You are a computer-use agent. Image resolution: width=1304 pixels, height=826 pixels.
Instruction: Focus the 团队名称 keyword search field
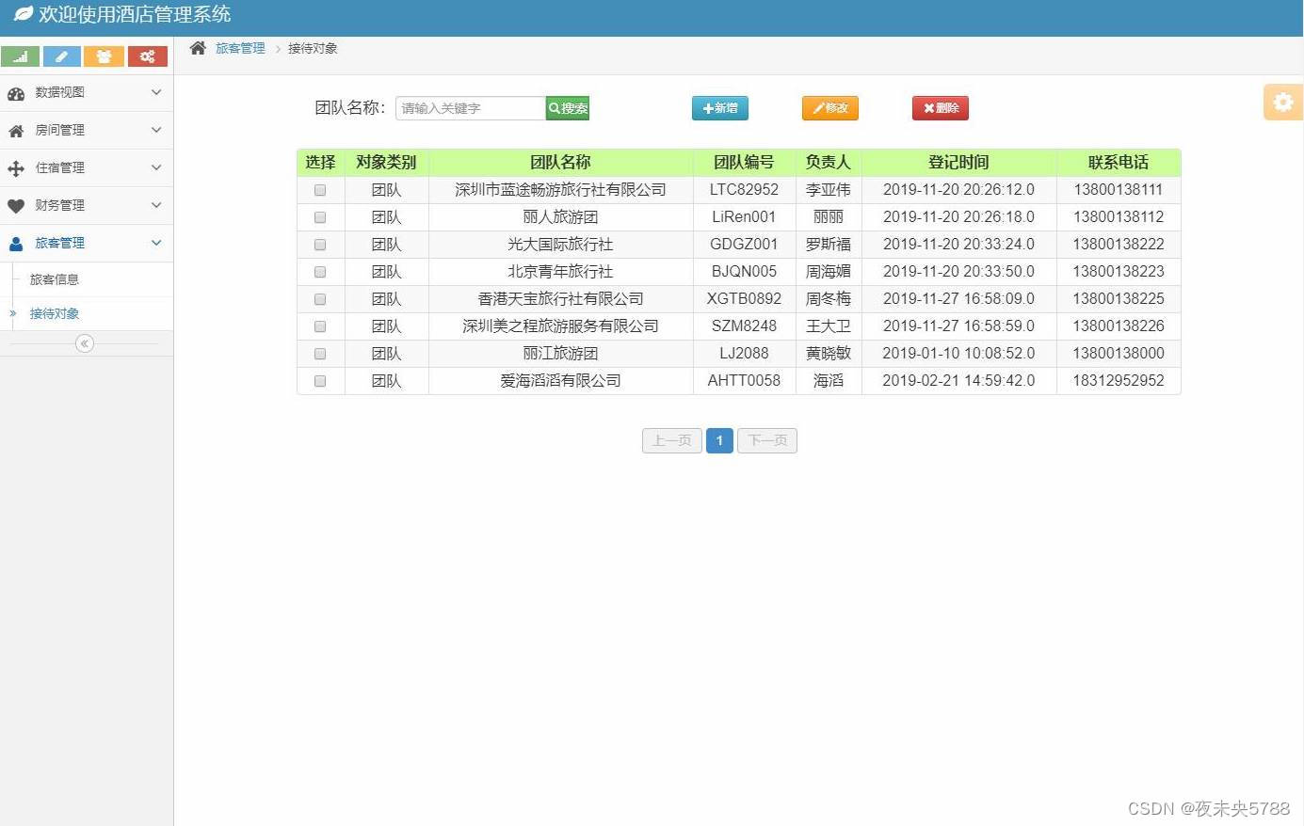[471, 108]
